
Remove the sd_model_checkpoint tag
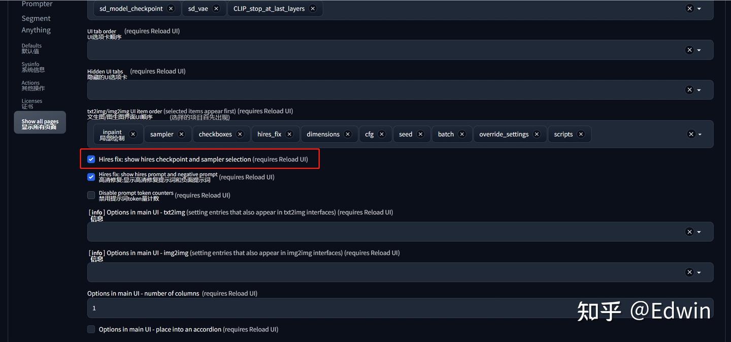[x=171, y=9]
